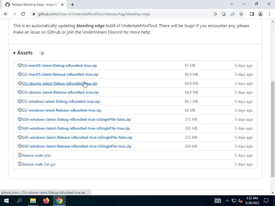Go back using browser back arrow

[6, 14]
